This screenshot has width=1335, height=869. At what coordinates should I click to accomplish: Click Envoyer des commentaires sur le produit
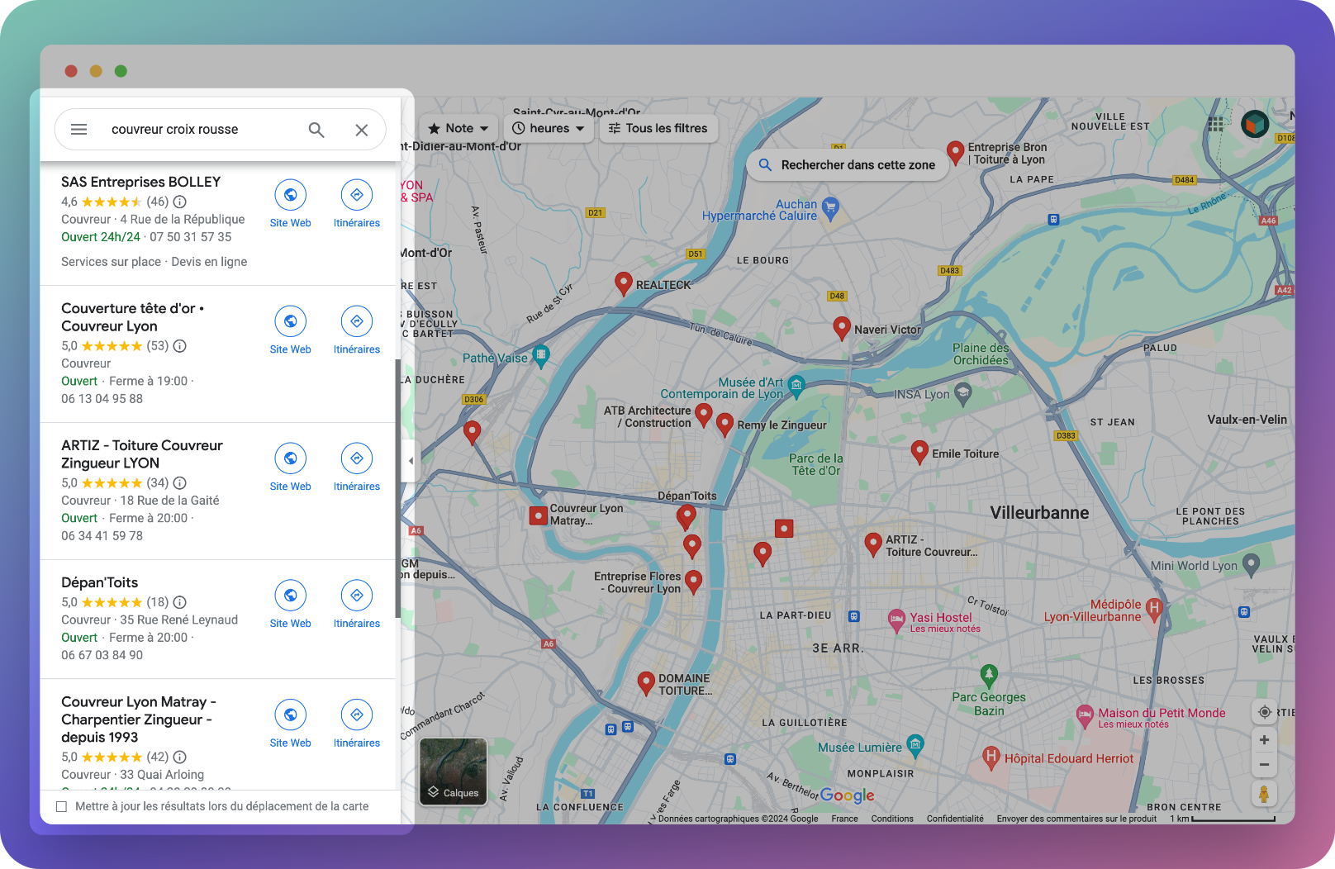tap(1076, 819)
